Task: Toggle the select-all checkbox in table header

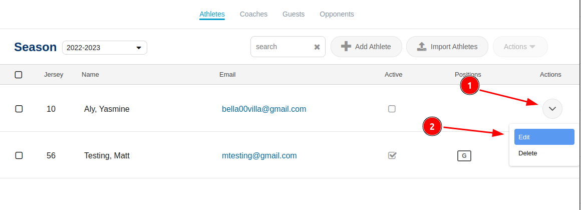Action: click(x=19, y=75)
